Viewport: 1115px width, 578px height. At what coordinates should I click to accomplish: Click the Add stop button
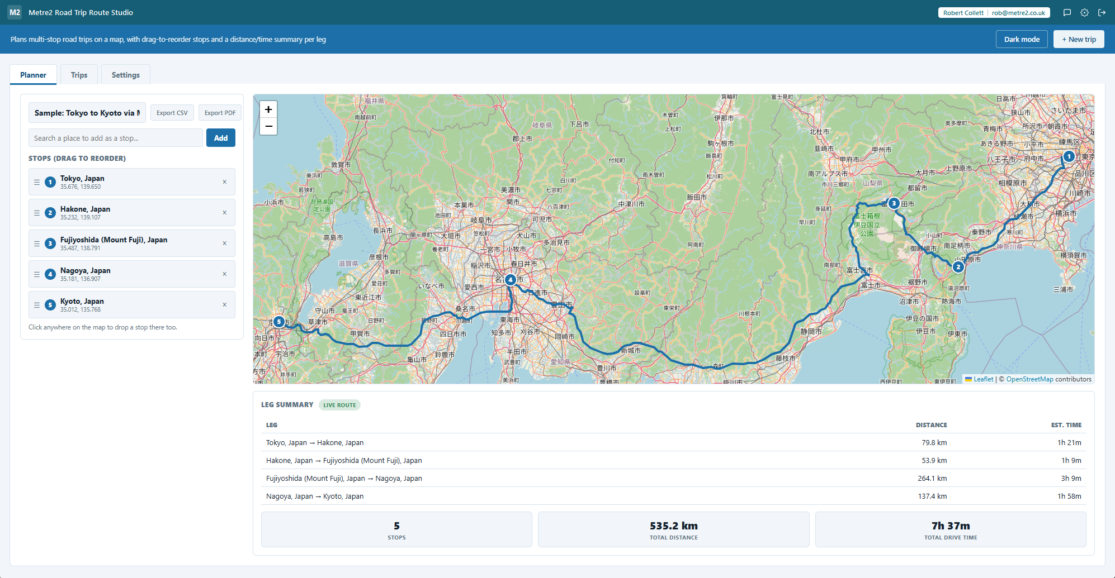tap(221, 138)
